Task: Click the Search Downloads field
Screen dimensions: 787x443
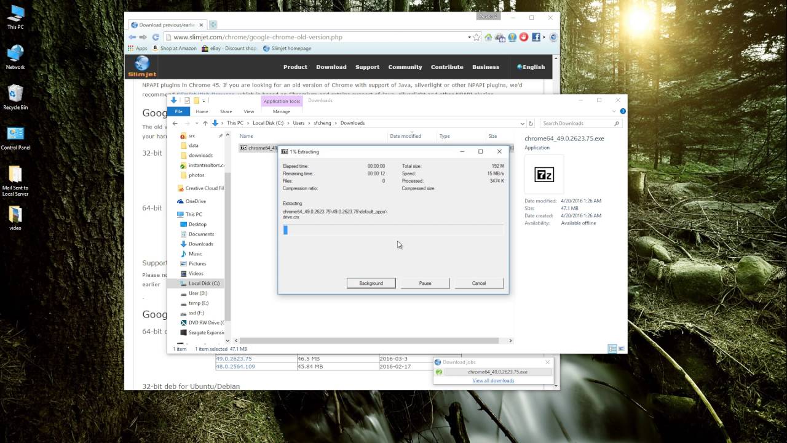Action: 581,123
